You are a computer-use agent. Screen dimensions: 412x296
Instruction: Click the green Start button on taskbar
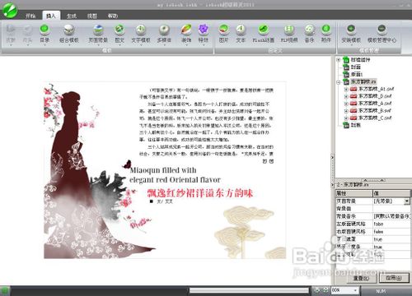point(5,291)
